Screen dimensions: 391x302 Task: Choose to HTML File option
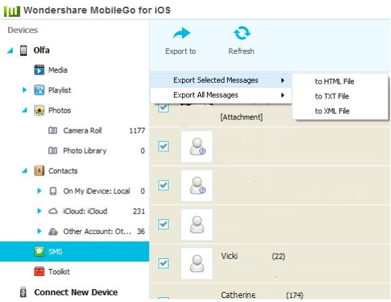334,82
